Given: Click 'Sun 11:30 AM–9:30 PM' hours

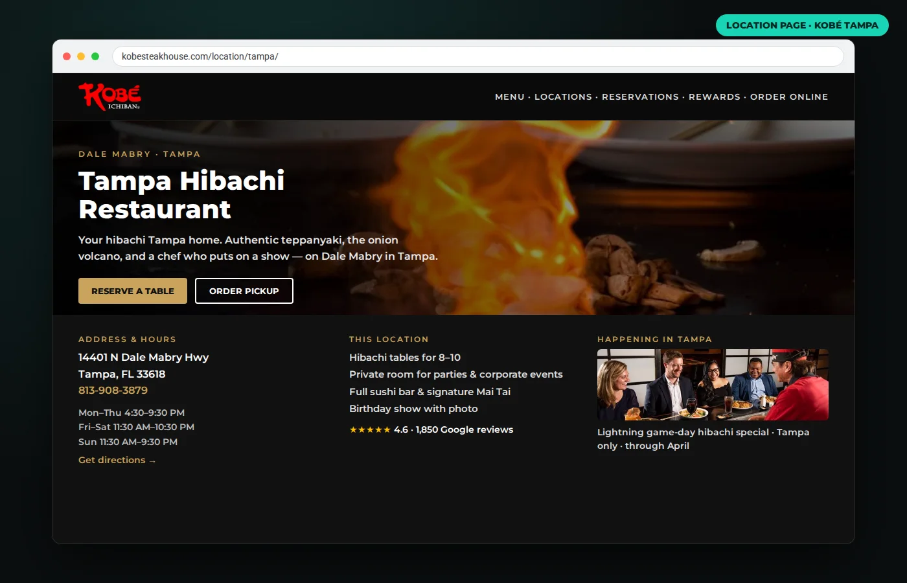Looking at the screenshot, I should click(x=128, y=442).
